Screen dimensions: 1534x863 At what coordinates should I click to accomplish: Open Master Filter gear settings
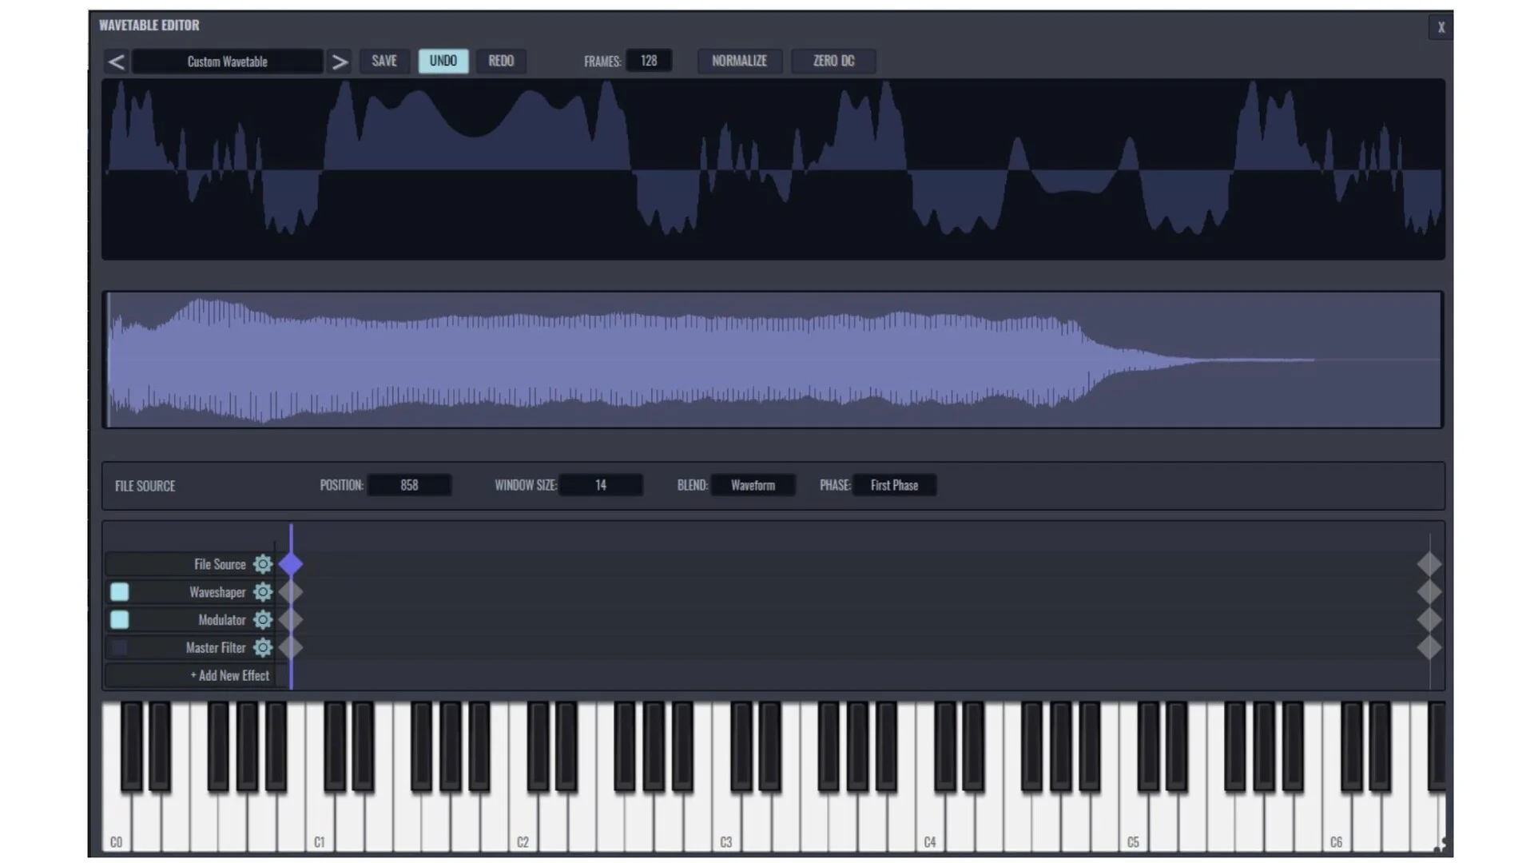click(x=262, y=648)
